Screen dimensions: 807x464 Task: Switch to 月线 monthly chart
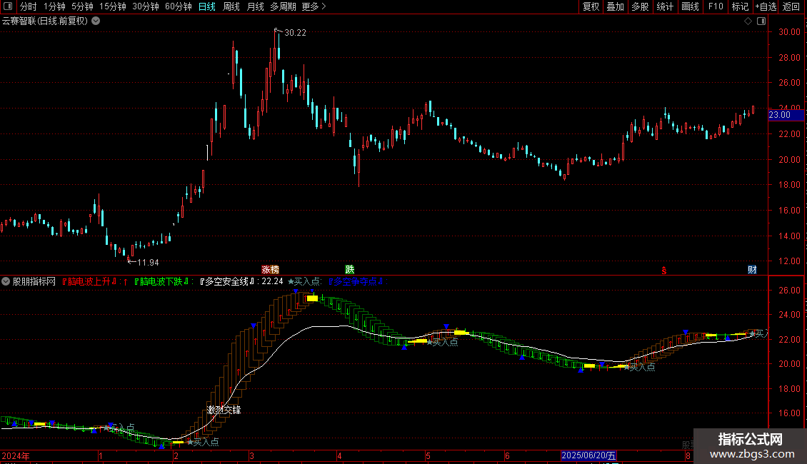click(255, 6)
